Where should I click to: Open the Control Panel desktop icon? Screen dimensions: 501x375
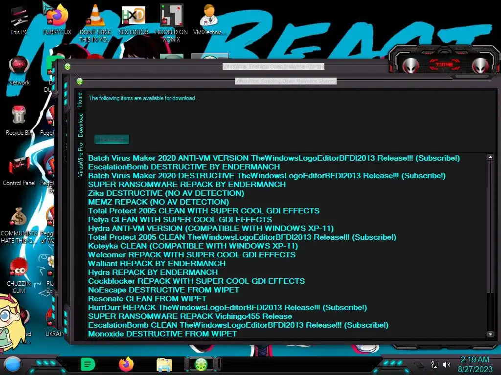click(x=19, y=170)
